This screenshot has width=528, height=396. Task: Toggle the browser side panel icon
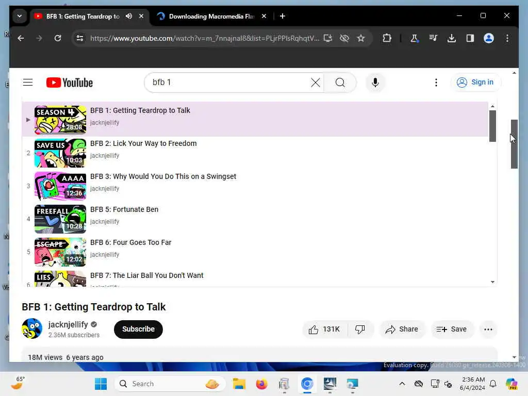click(x=470, y=38)
